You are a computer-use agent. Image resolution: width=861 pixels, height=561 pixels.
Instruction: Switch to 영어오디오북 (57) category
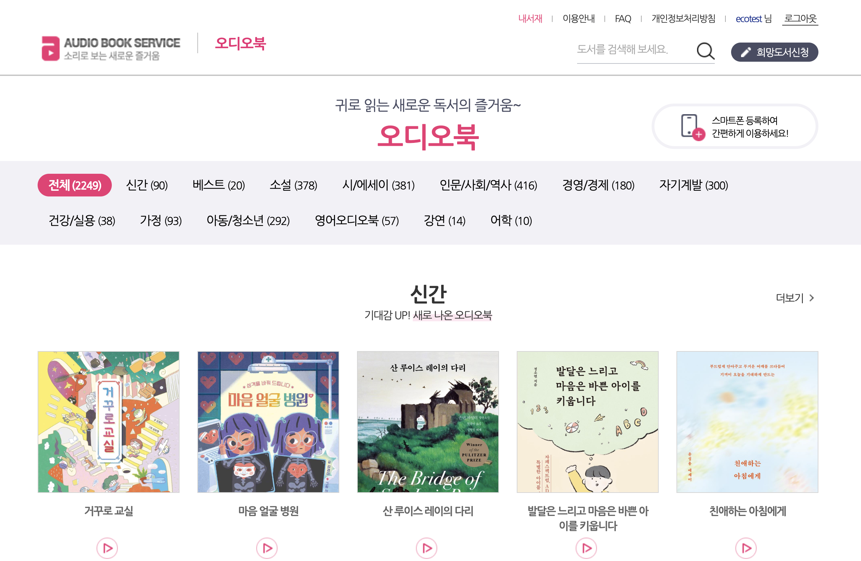pyautogui.click(x=357, y=221)
